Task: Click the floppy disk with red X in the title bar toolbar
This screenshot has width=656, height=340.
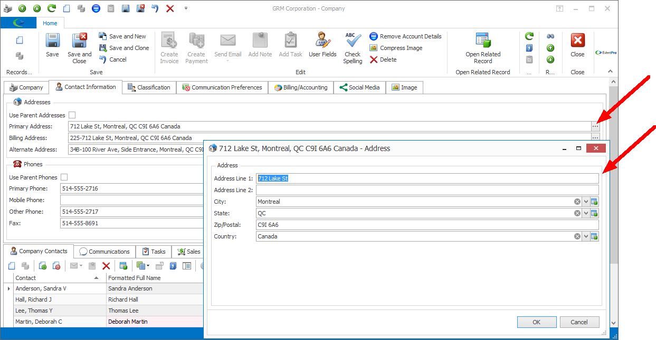Action: coord(140,8)
